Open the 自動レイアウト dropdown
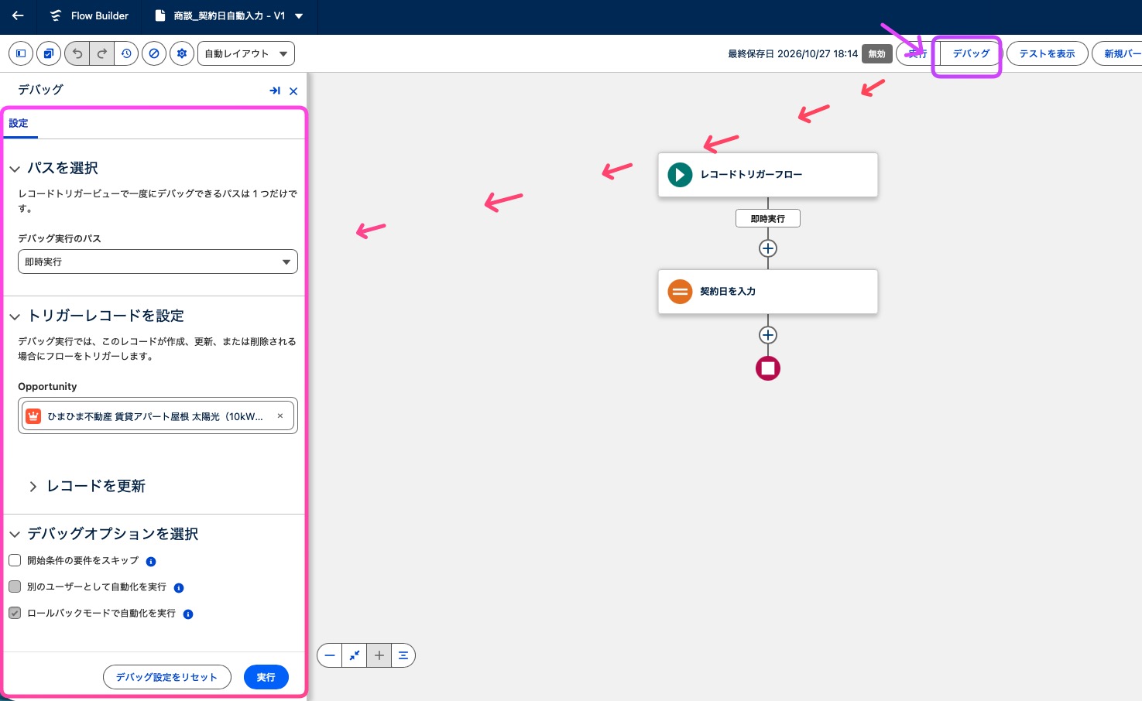Image resolution: width=1142 pixels, height=701 pixels. point(246,53)
